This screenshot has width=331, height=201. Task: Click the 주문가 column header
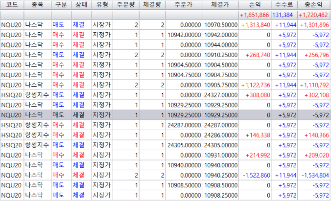point(184,4)
